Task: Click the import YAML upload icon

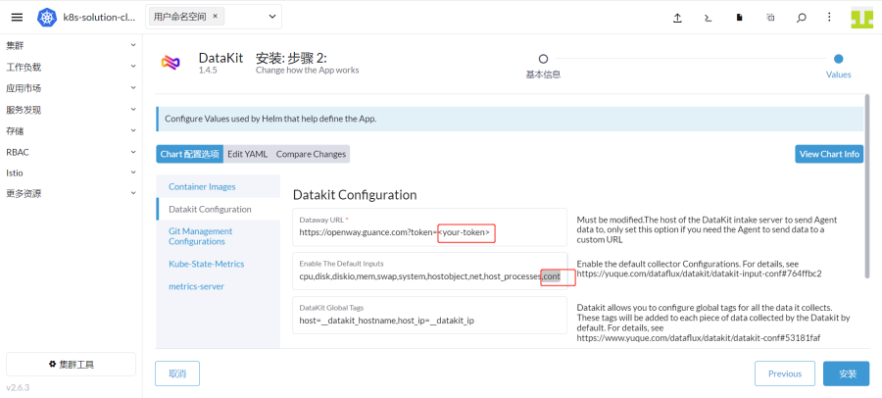Action: 677,18
